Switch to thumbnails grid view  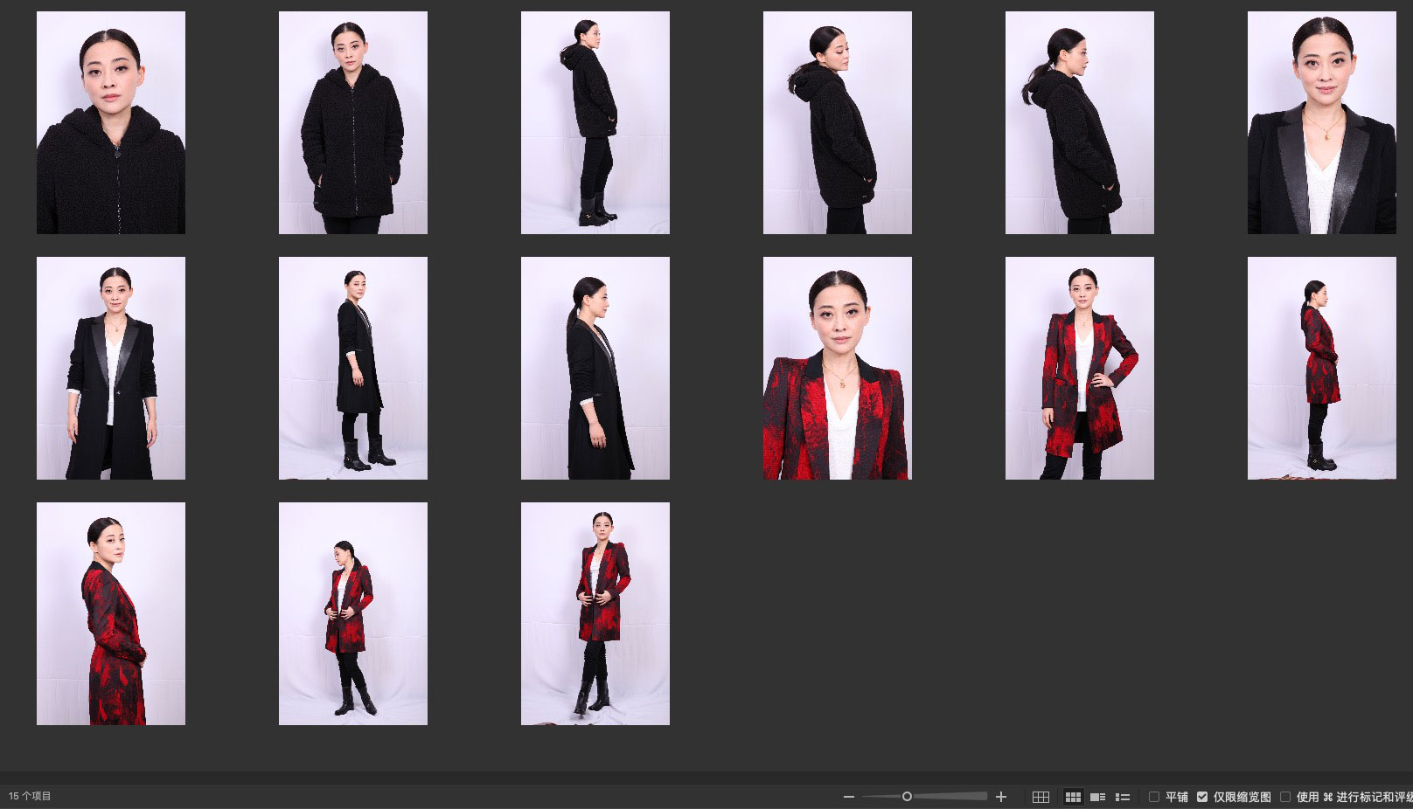coord(1073,797)
